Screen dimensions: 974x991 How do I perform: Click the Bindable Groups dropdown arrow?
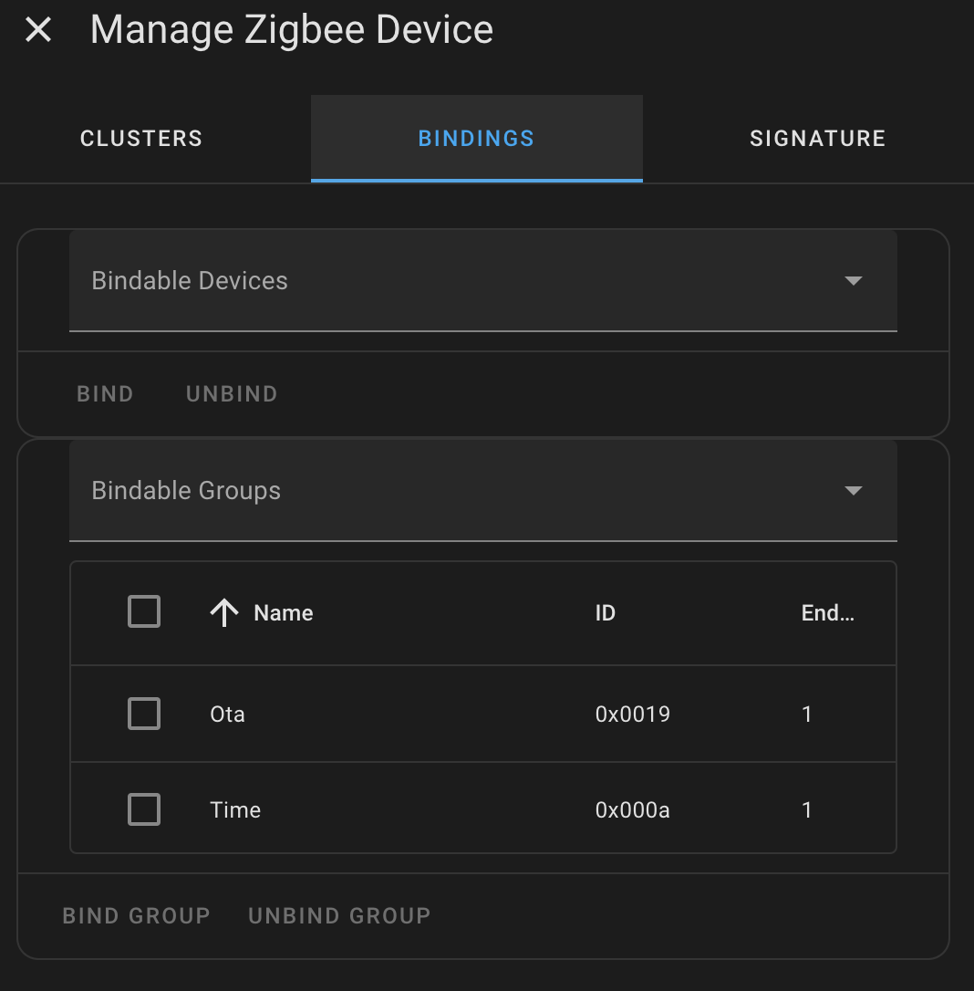coord(853,491)
